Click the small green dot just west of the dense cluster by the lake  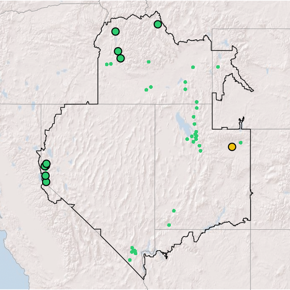(x=187, y=139)
